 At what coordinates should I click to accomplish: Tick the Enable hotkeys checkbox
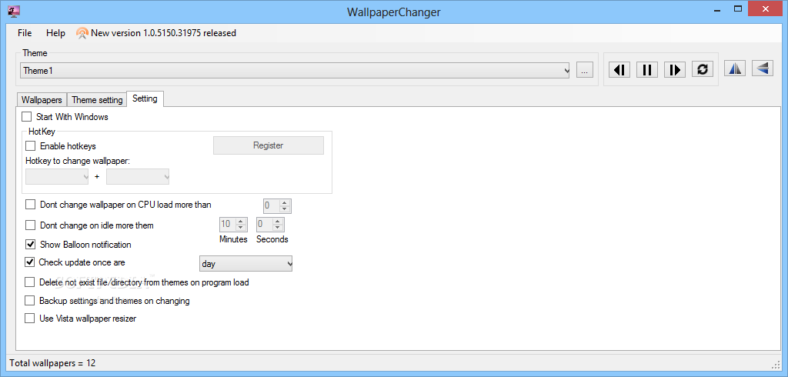pyautogui.click(x=31, y=146)
